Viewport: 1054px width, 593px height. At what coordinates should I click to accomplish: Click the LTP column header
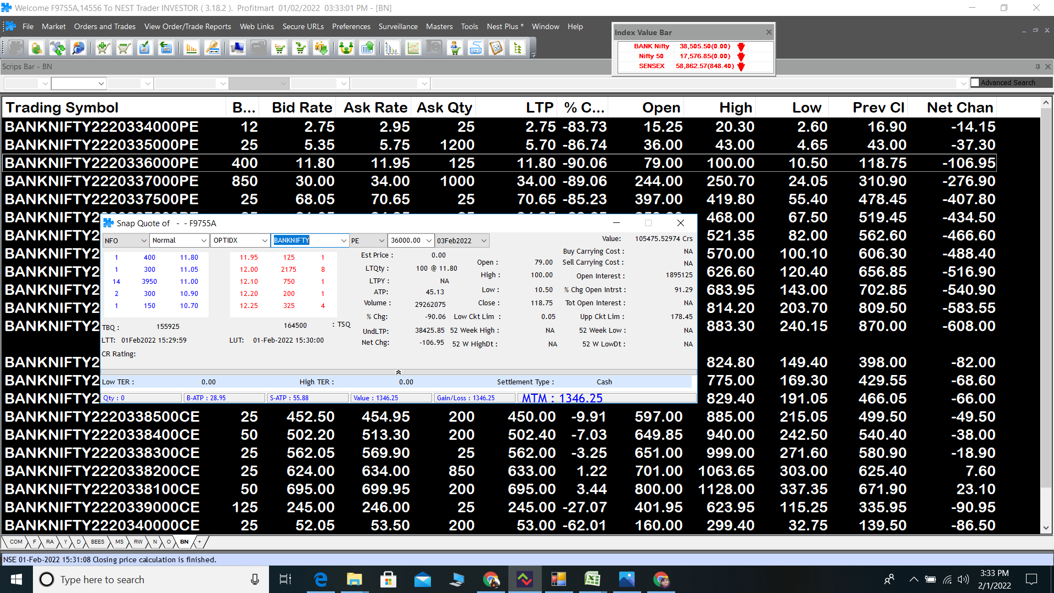517,108
